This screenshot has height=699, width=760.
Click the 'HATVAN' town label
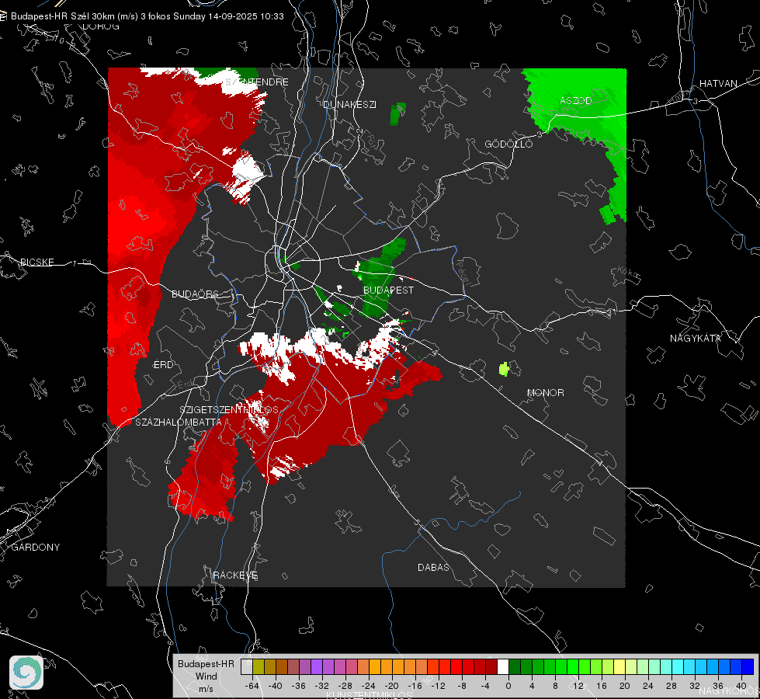(718, 83)
